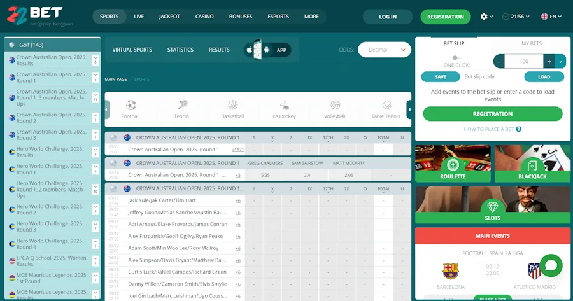Click the Log In button
This screenshot has height=301, width=573.
[x=388, y=17]
